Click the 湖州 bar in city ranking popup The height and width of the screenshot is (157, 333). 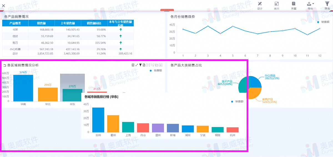[188, 129]
